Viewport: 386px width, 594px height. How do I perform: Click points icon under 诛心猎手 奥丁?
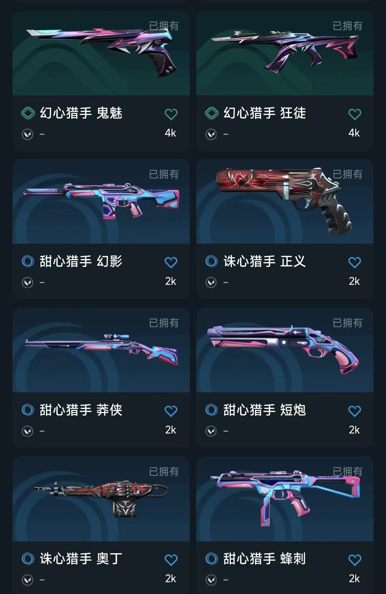click(x=28, y=580)
